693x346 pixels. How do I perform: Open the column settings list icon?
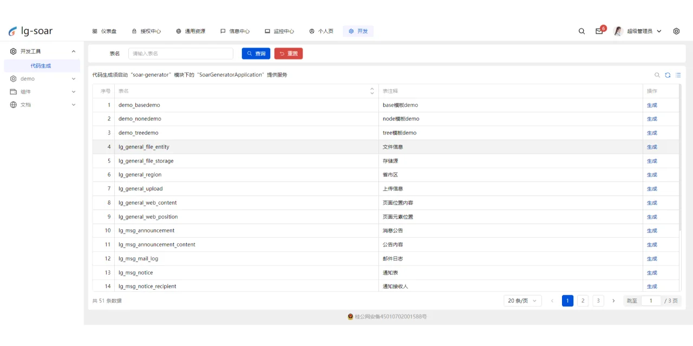(678, 75)
